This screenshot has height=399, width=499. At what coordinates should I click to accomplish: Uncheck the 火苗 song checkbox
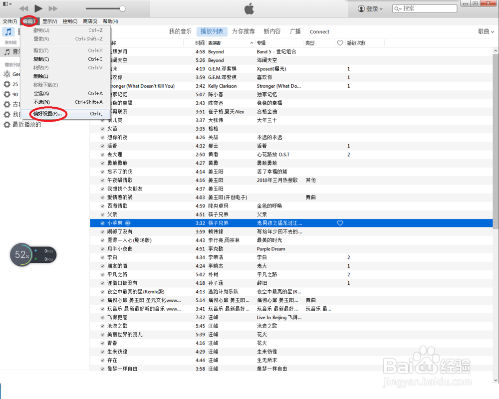[x=102, y=129]
